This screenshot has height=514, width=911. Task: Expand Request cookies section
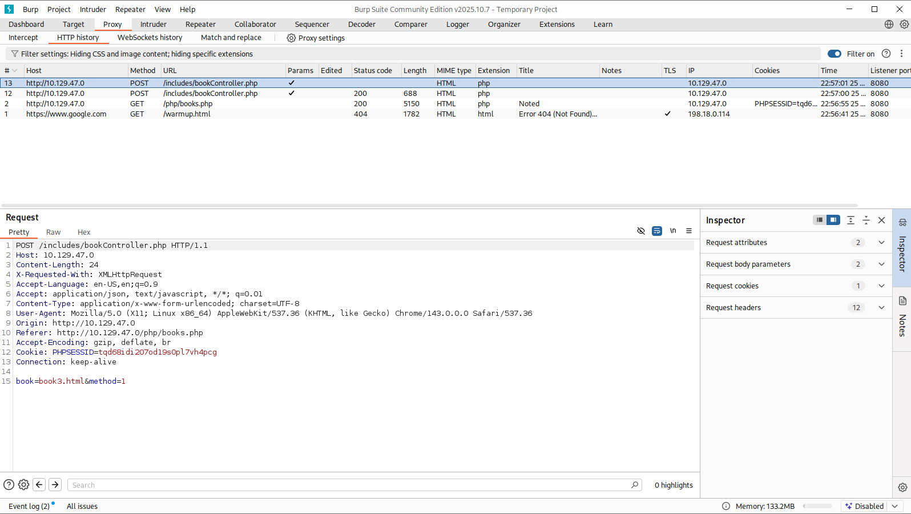point(881,286)
